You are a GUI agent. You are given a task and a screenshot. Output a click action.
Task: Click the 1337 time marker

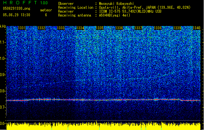[138, 28]
